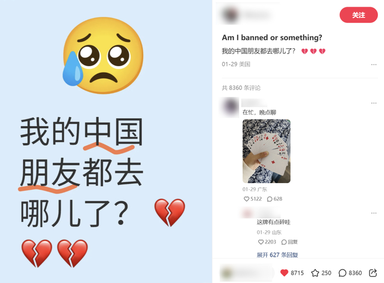
Task: Open comments via the bubble icon showing 8360
Action: 342,273
